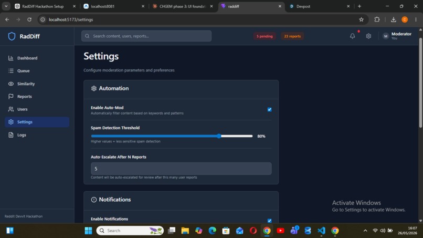The width and height of the screenshot is (423, 238).
Task: Open the Chrome three-dot menu
Action: [x=416, y=19]
